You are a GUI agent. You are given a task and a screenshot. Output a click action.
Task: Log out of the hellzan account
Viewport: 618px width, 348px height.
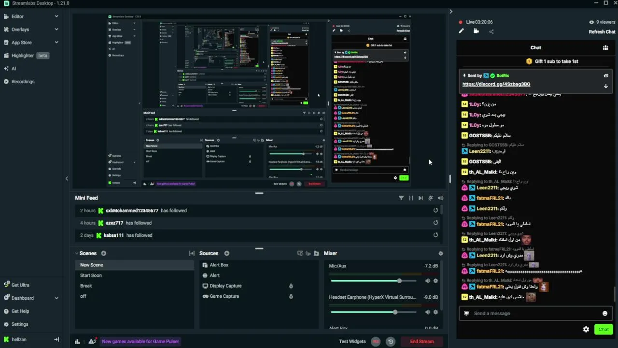click(56, 340)
